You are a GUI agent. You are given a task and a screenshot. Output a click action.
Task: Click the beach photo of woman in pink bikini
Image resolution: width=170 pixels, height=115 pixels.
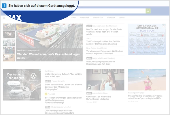click(147, 80)
